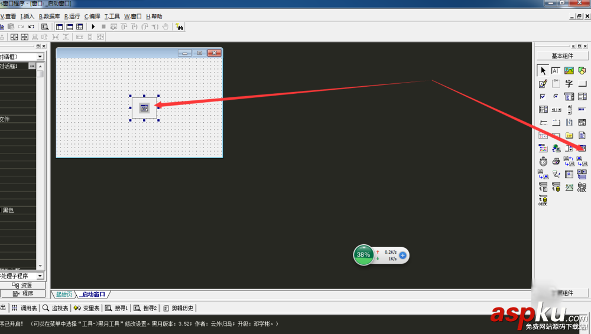Choose the external database ODBC component icon

[582, 187]
